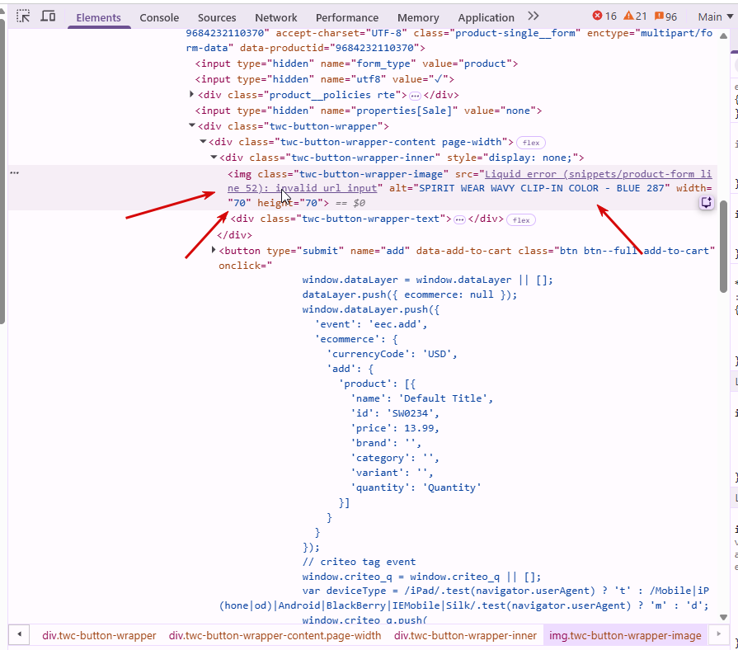Viewport: 738px width, 650px height.
Task: Click flex badge on twc-button-wrapper-content
Action: coord(531,143)
